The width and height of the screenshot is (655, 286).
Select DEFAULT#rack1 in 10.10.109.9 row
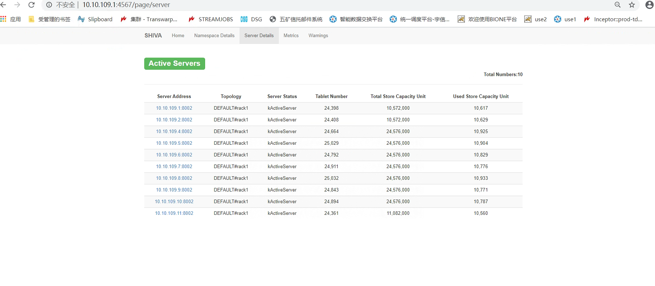(231, 190)
